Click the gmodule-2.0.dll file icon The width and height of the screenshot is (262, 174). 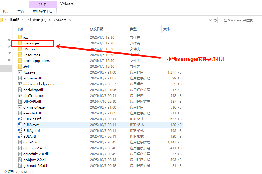point(20,154)
